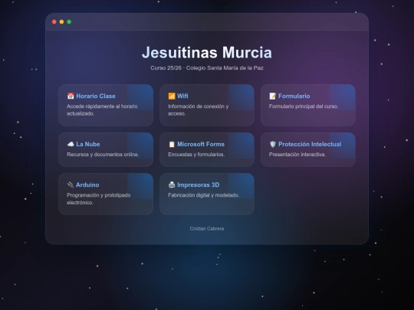
Task: Click 'Encuestas y formularios.' description
Action: click(196, 155)
